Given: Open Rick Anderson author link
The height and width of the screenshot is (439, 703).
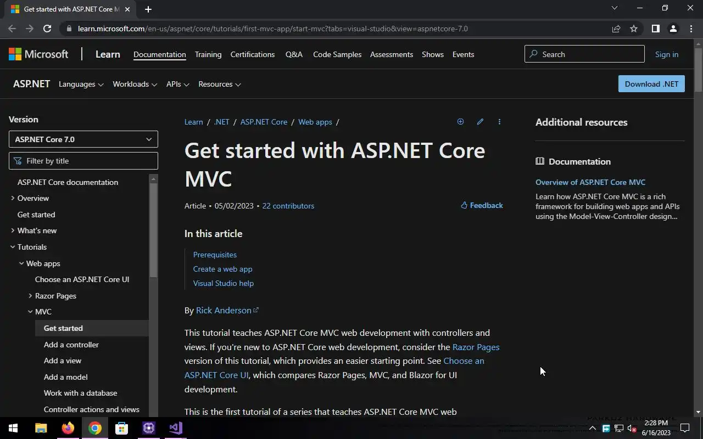Looking at the screenshot, I should (x=227, y=310).
